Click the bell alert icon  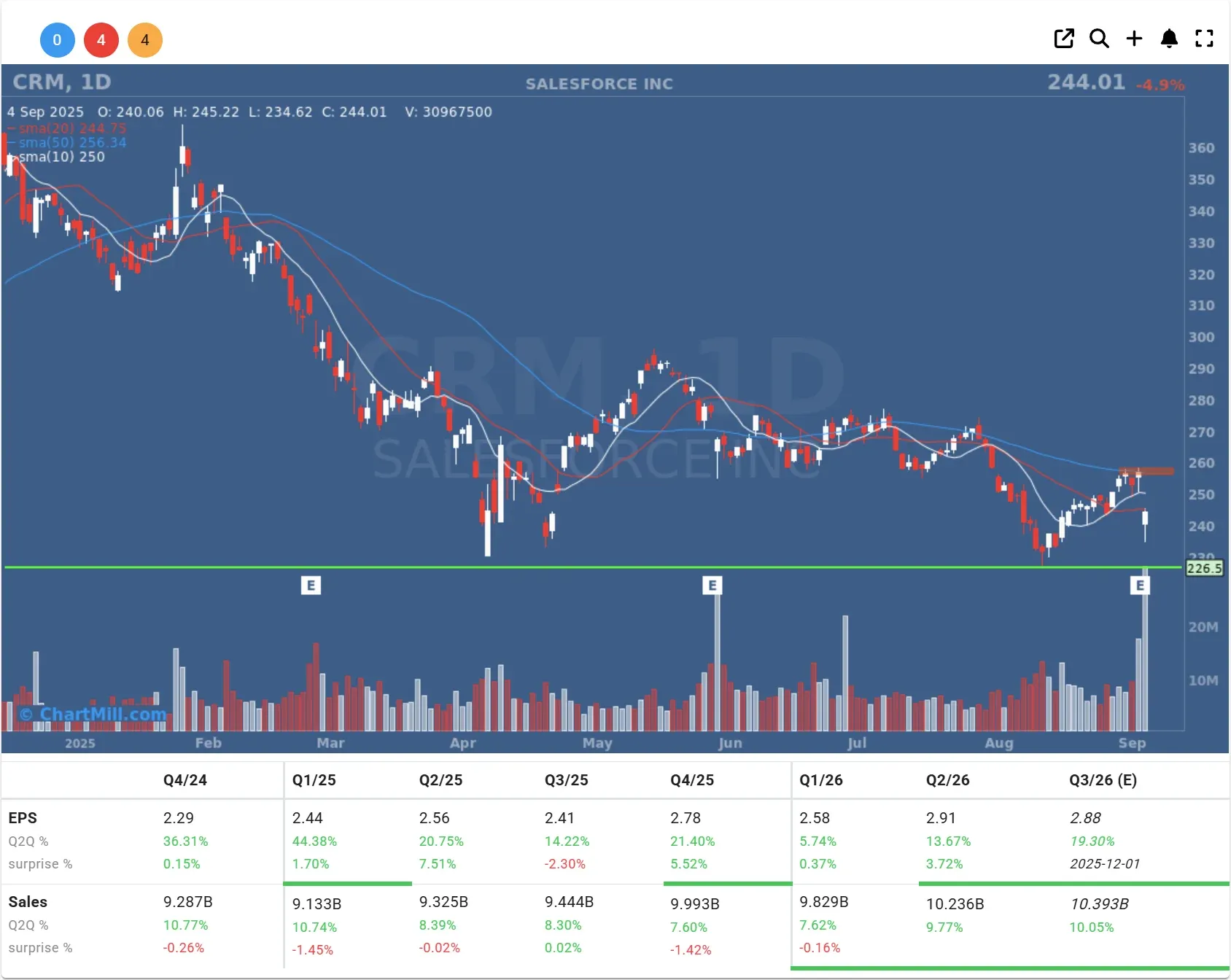[1169, 39]
